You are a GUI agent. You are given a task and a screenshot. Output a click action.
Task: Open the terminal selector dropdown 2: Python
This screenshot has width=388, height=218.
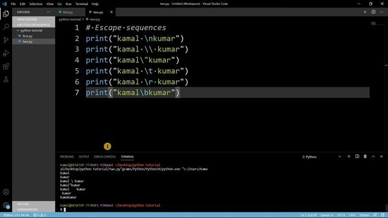pyautogui.click(x=321, y=157)
